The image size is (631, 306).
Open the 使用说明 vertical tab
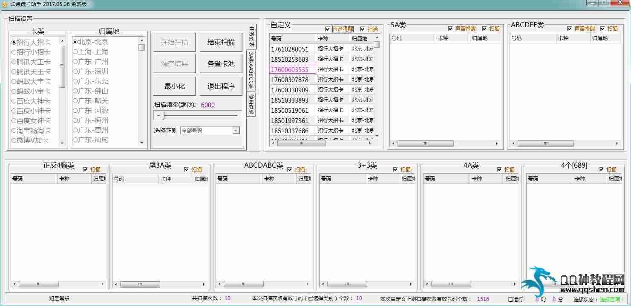(x=251, y=104)
